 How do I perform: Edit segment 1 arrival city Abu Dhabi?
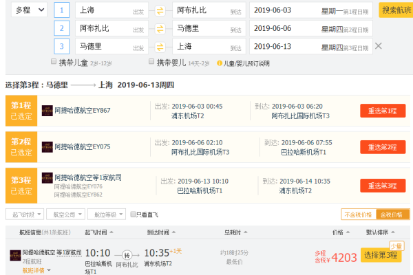[209, 10]
